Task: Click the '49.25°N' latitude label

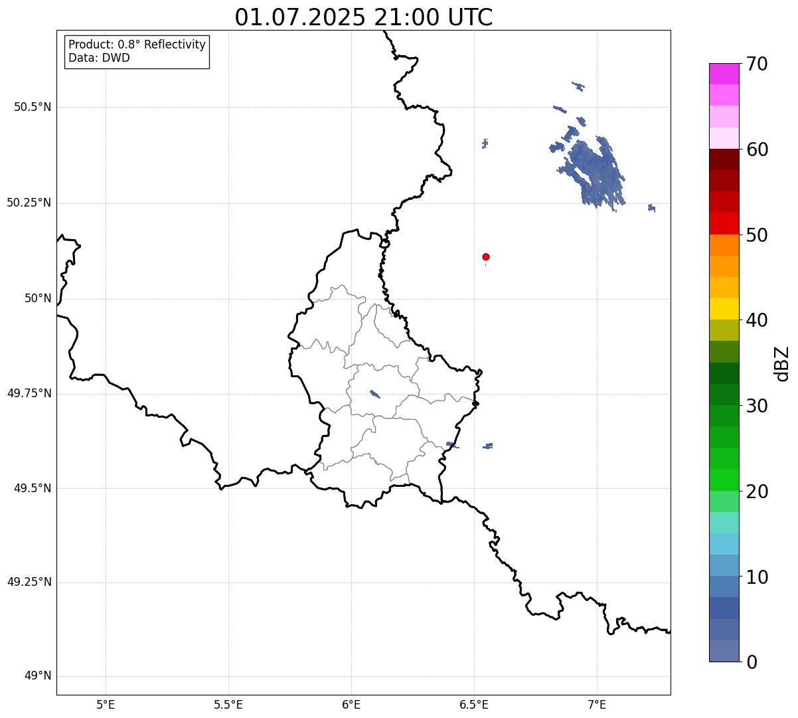Action: 29,582
